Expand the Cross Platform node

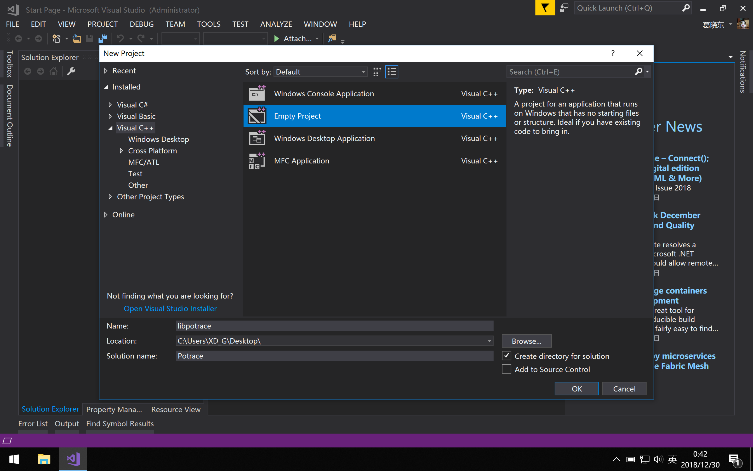(x=121, y=151)
